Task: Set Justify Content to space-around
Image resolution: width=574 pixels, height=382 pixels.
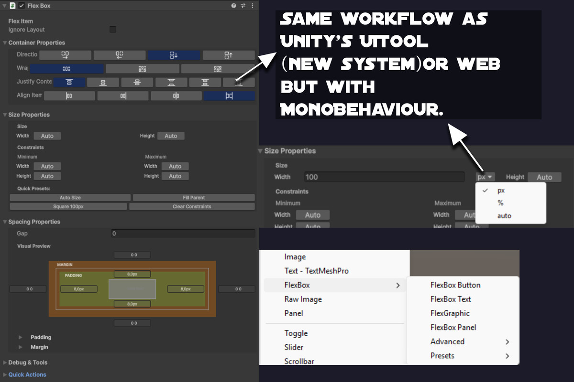Action: point(205,82)
